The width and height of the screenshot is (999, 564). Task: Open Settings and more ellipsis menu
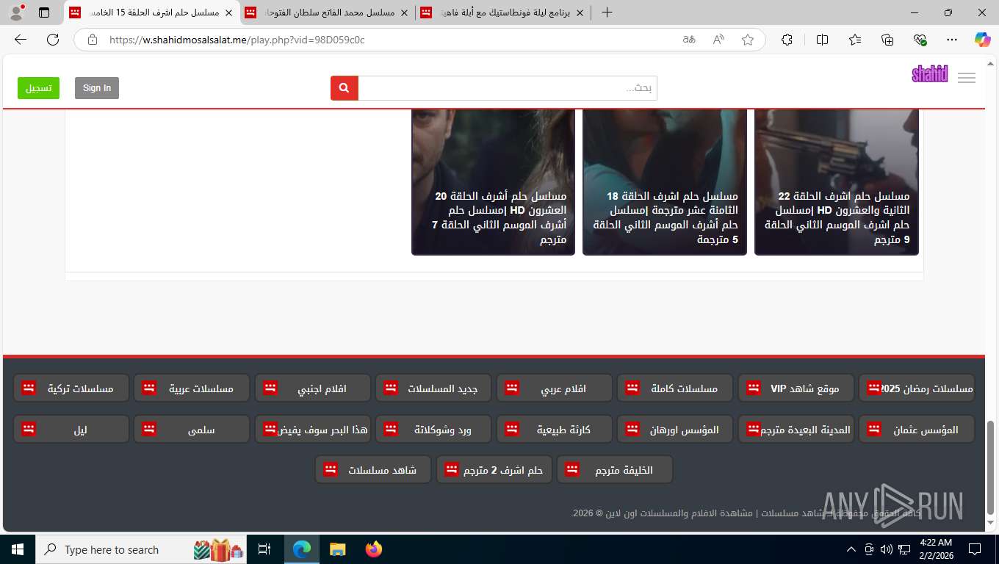pyautogui.click(x=952, y=40)
